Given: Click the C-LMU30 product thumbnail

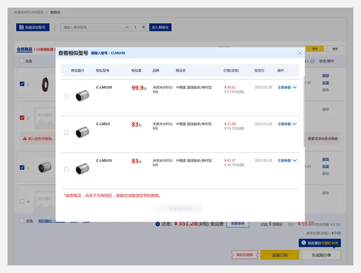Looking at the screenshot, I should coord(82,96).
